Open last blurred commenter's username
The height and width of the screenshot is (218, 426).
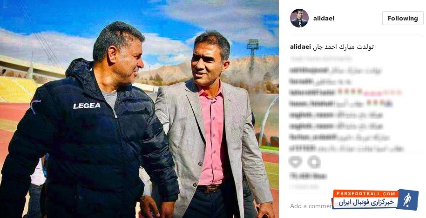coord(302,148)
